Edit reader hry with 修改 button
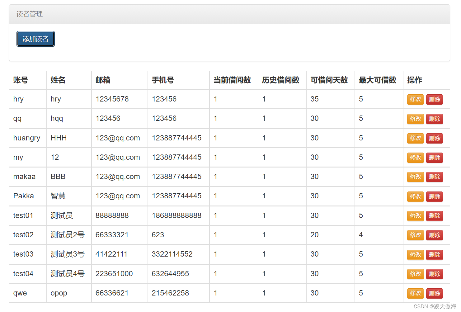Image resolution: width=461 pixels, height=312 pixels. [416, 100]
